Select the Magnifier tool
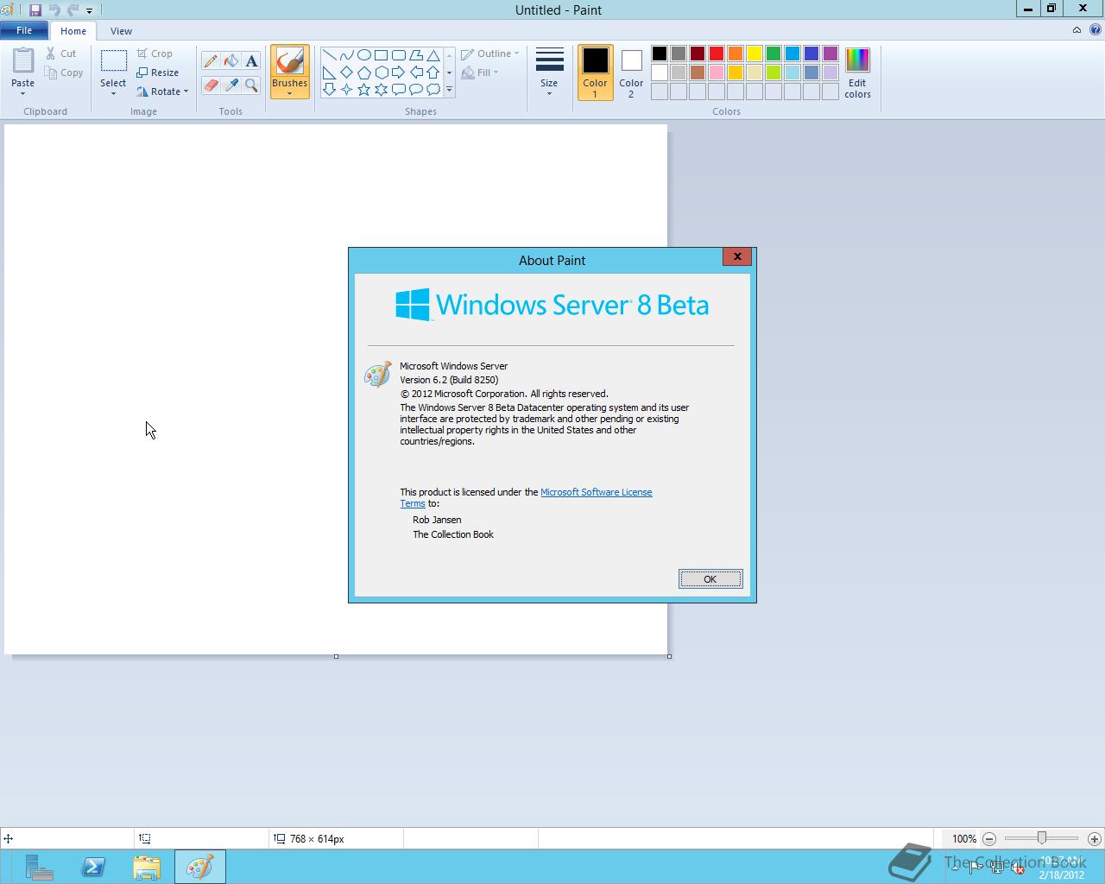 (x=251, y=85)
